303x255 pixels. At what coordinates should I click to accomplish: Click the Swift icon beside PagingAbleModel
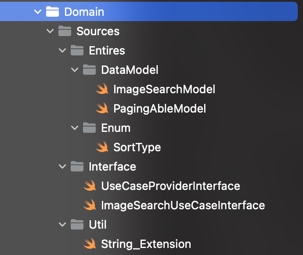click(x=102, y=108)
